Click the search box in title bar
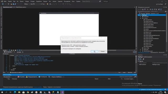Viewport: 168px width, 94px height. click(91, 1)
